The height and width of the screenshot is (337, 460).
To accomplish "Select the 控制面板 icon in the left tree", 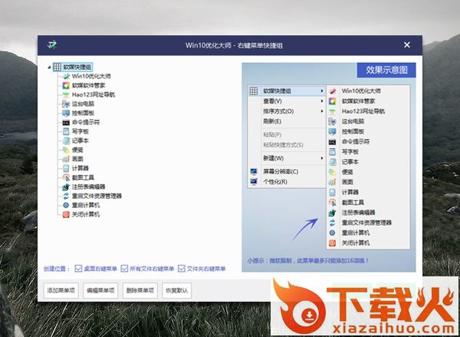I will point(66,114).
